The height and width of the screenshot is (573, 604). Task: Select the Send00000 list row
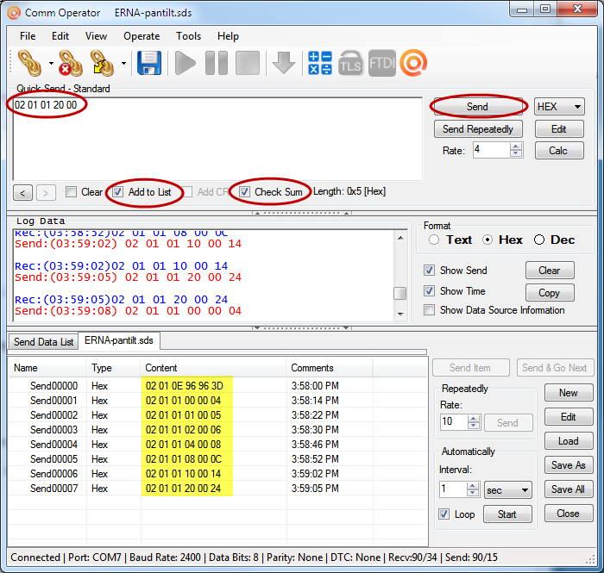(217, 386)
